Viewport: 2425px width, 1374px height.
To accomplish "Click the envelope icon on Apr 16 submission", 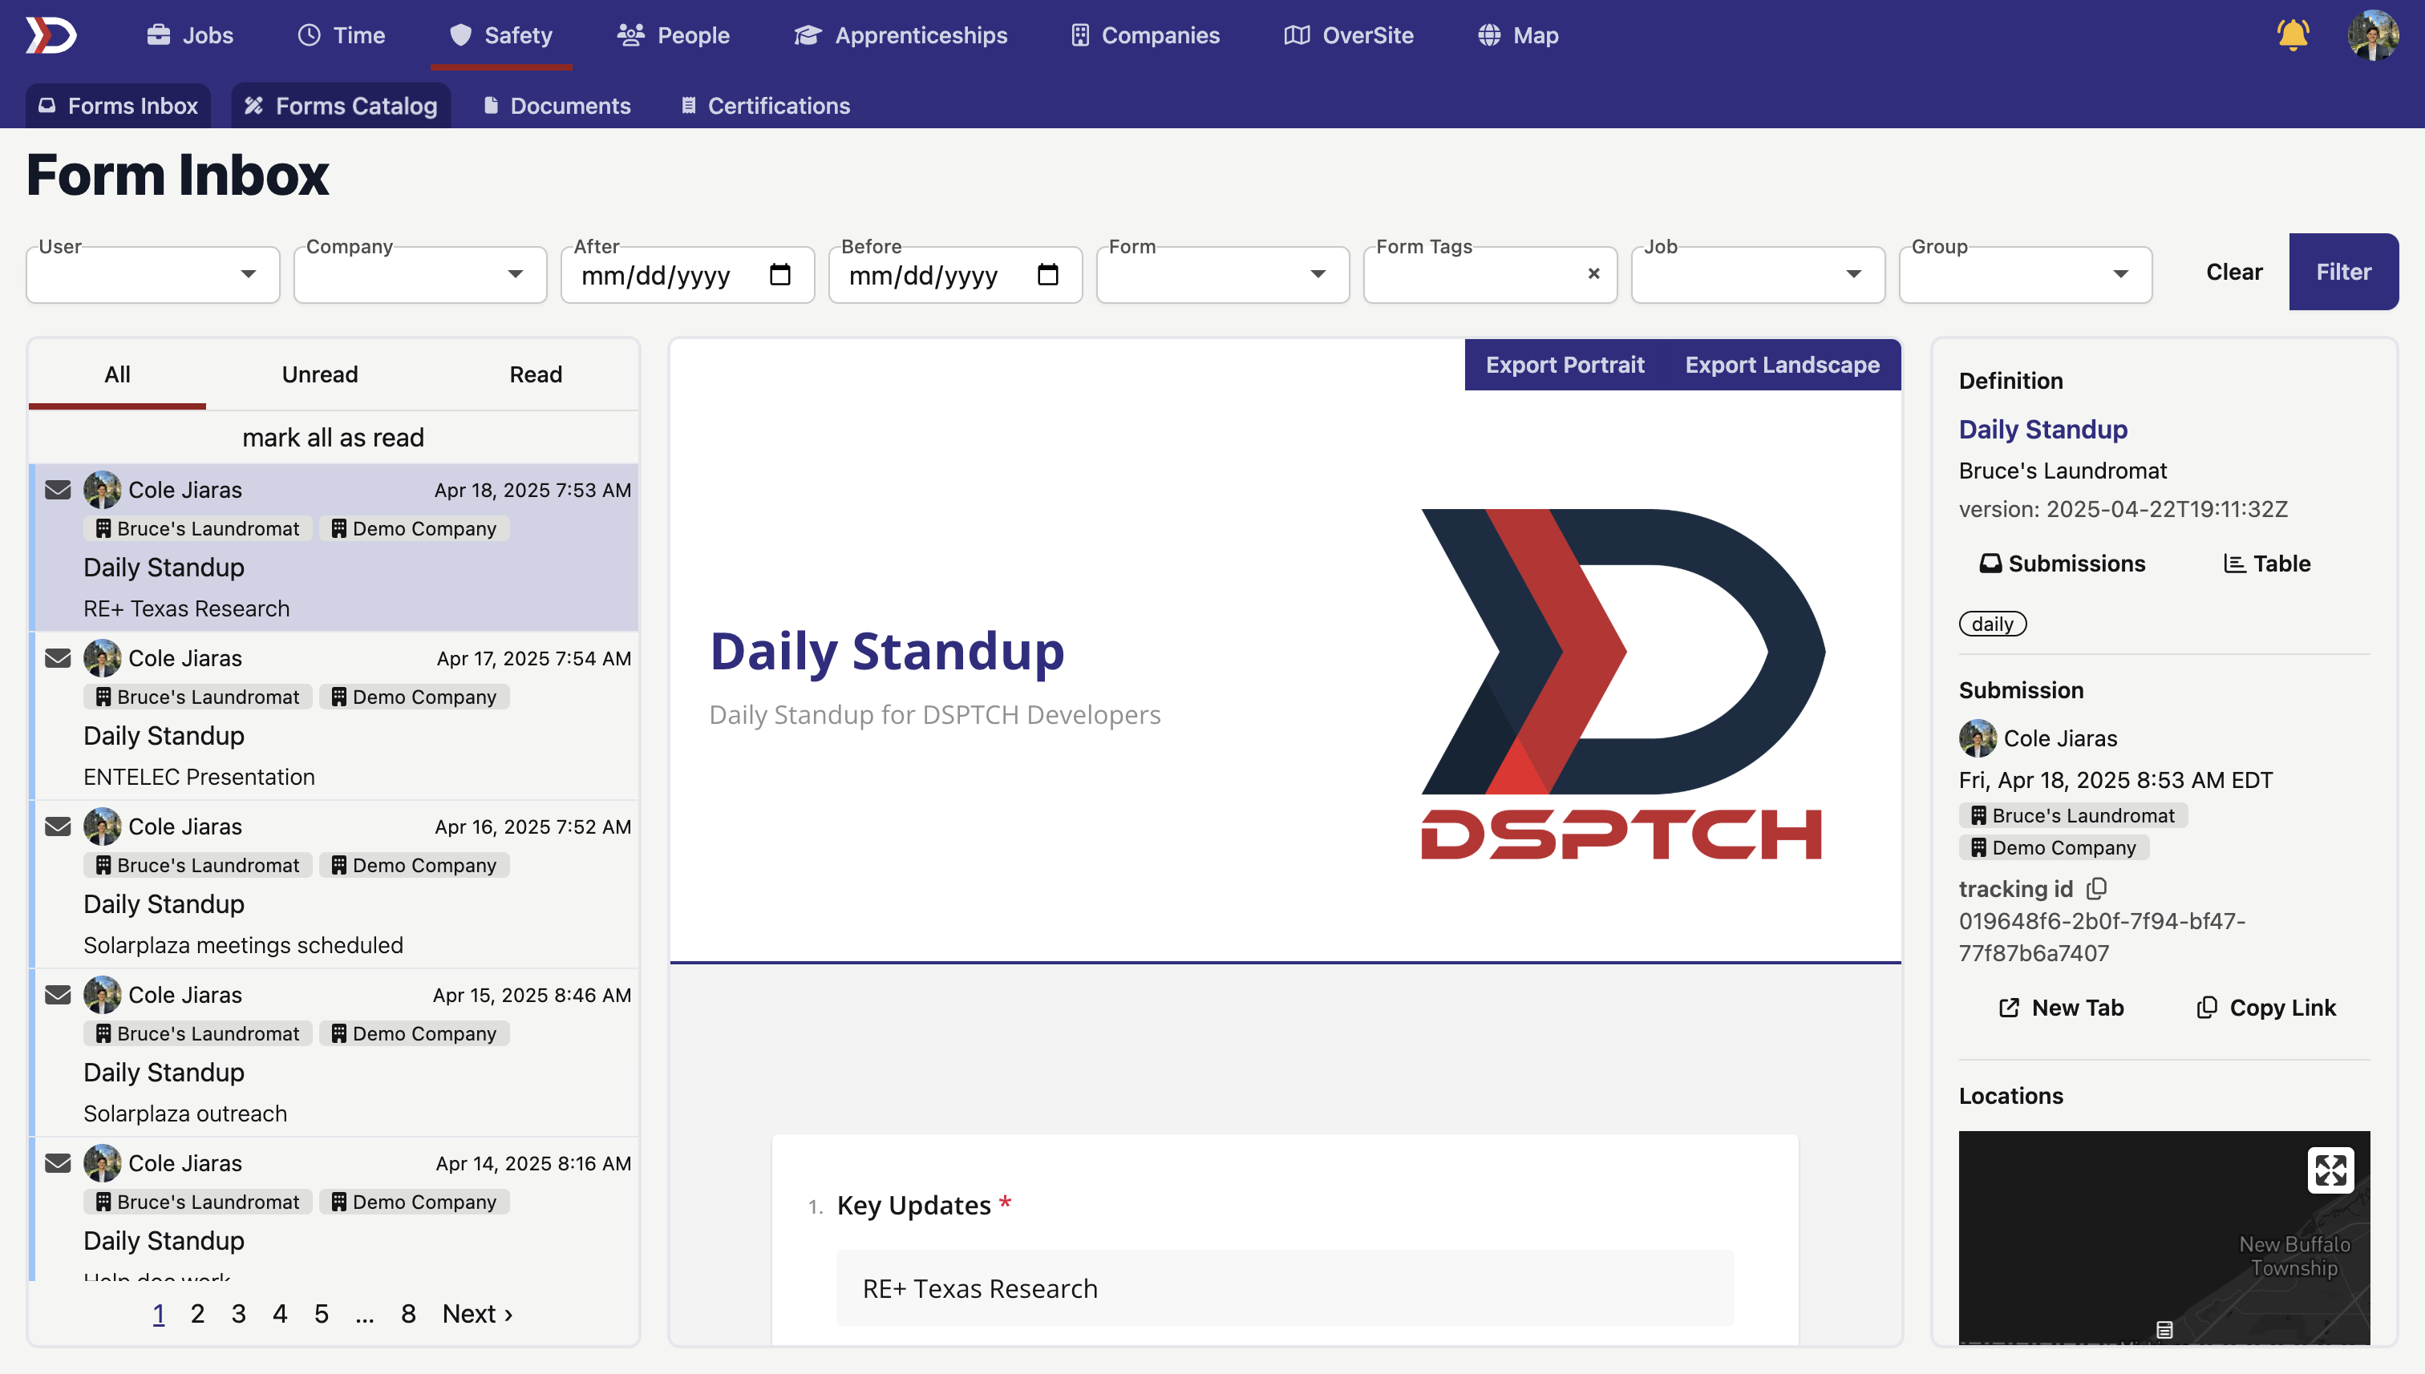I will tap(59, 826).
